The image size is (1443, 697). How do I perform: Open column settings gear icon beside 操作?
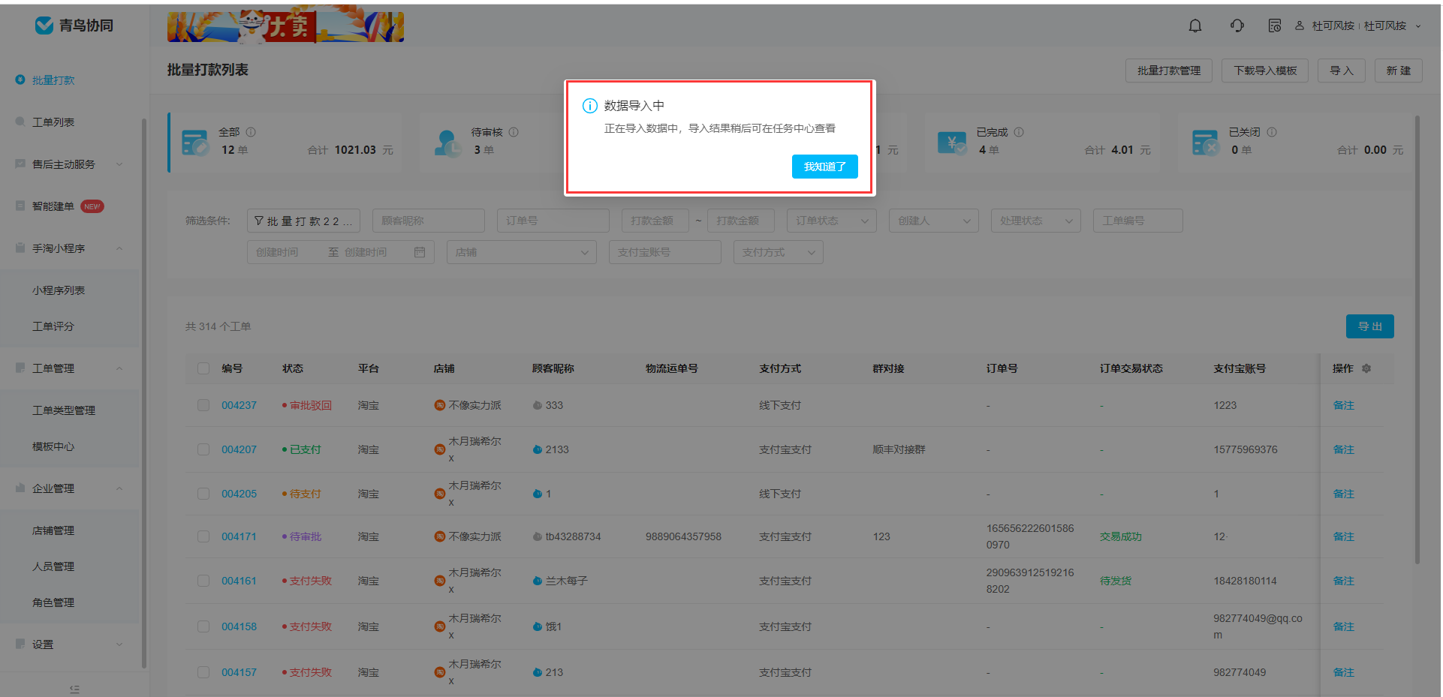click(1366, 368)
